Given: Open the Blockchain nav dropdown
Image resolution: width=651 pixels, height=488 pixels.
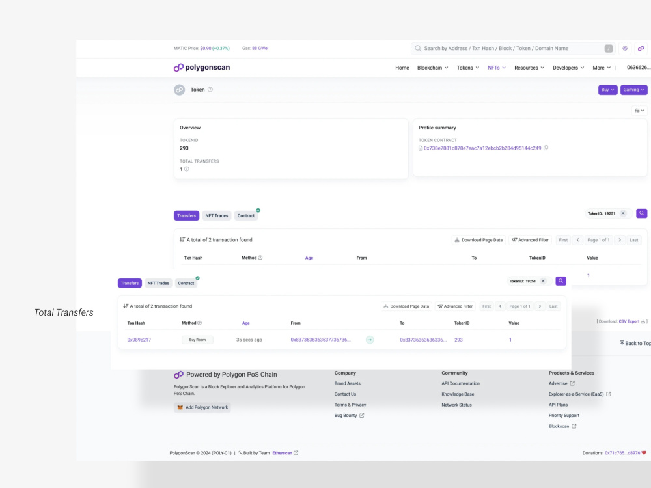Looking at the screenshot, I should tap(433, 68).
